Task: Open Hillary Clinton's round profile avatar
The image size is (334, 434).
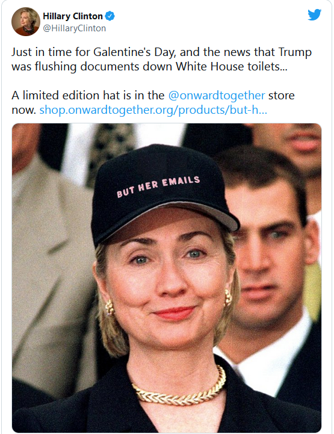Action: (26, 22)
